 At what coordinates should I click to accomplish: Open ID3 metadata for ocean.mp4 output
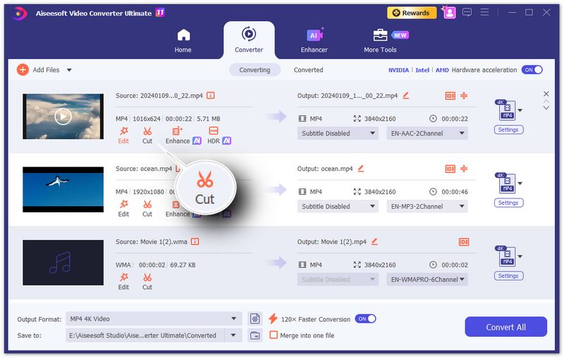tap(450, 169)
